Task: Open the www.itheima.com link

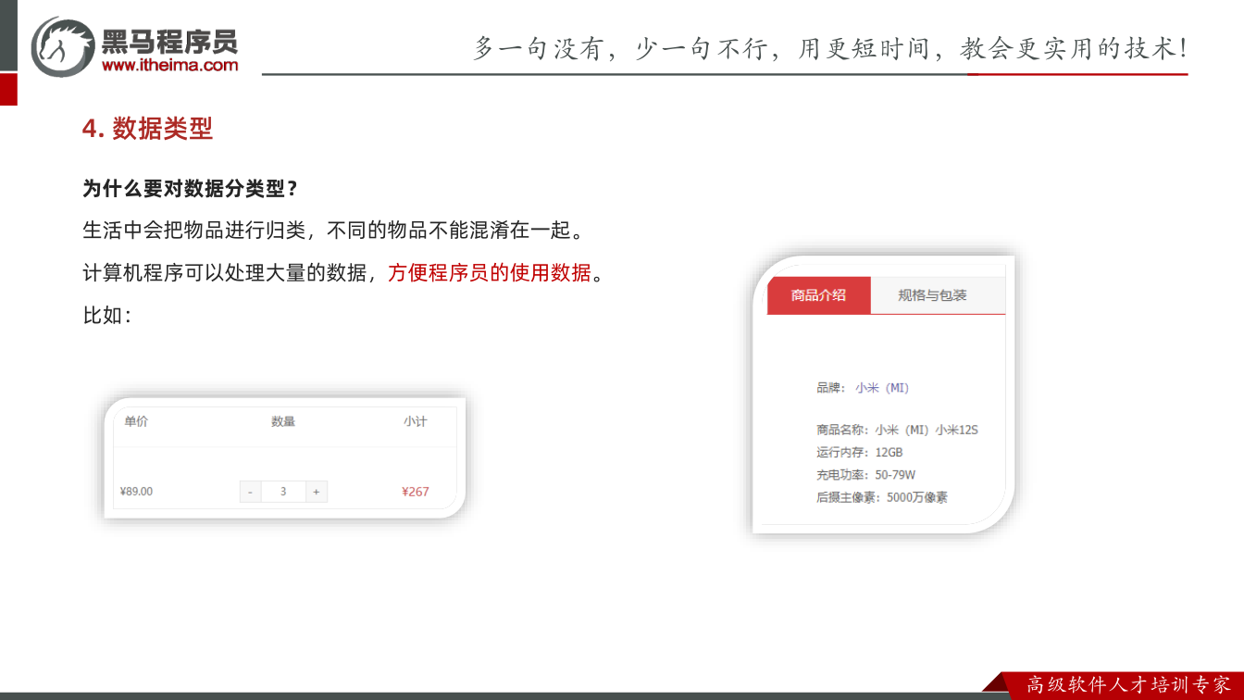Action: (170, 65)
